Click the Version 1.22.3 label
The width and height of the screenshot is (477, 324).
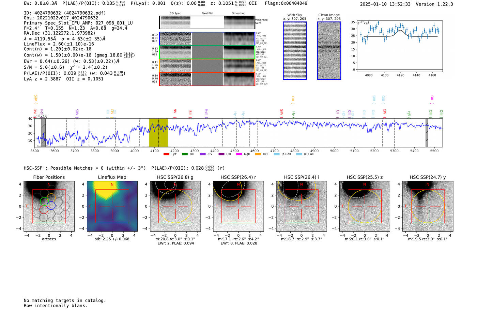(434, 4)
